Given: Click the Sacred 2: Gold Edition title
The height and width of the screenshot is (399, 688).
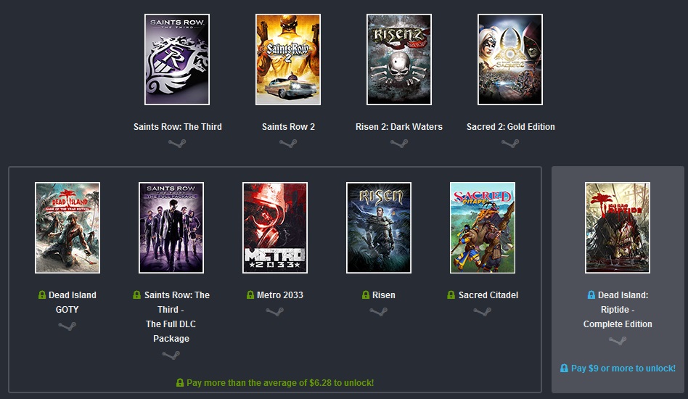Looking at the screenshot, I should [x=511, y=127].
